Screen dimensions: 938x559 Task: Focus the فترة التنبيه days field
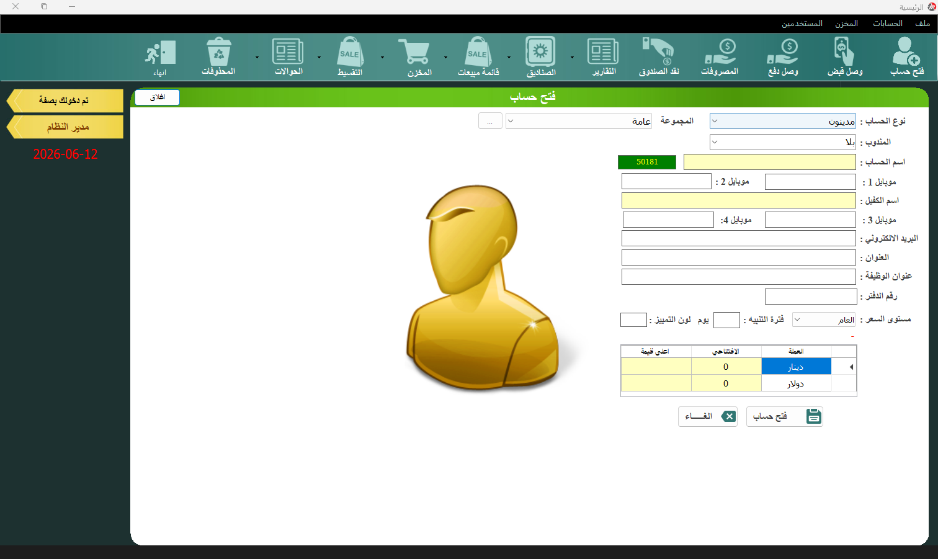point(726,320)
